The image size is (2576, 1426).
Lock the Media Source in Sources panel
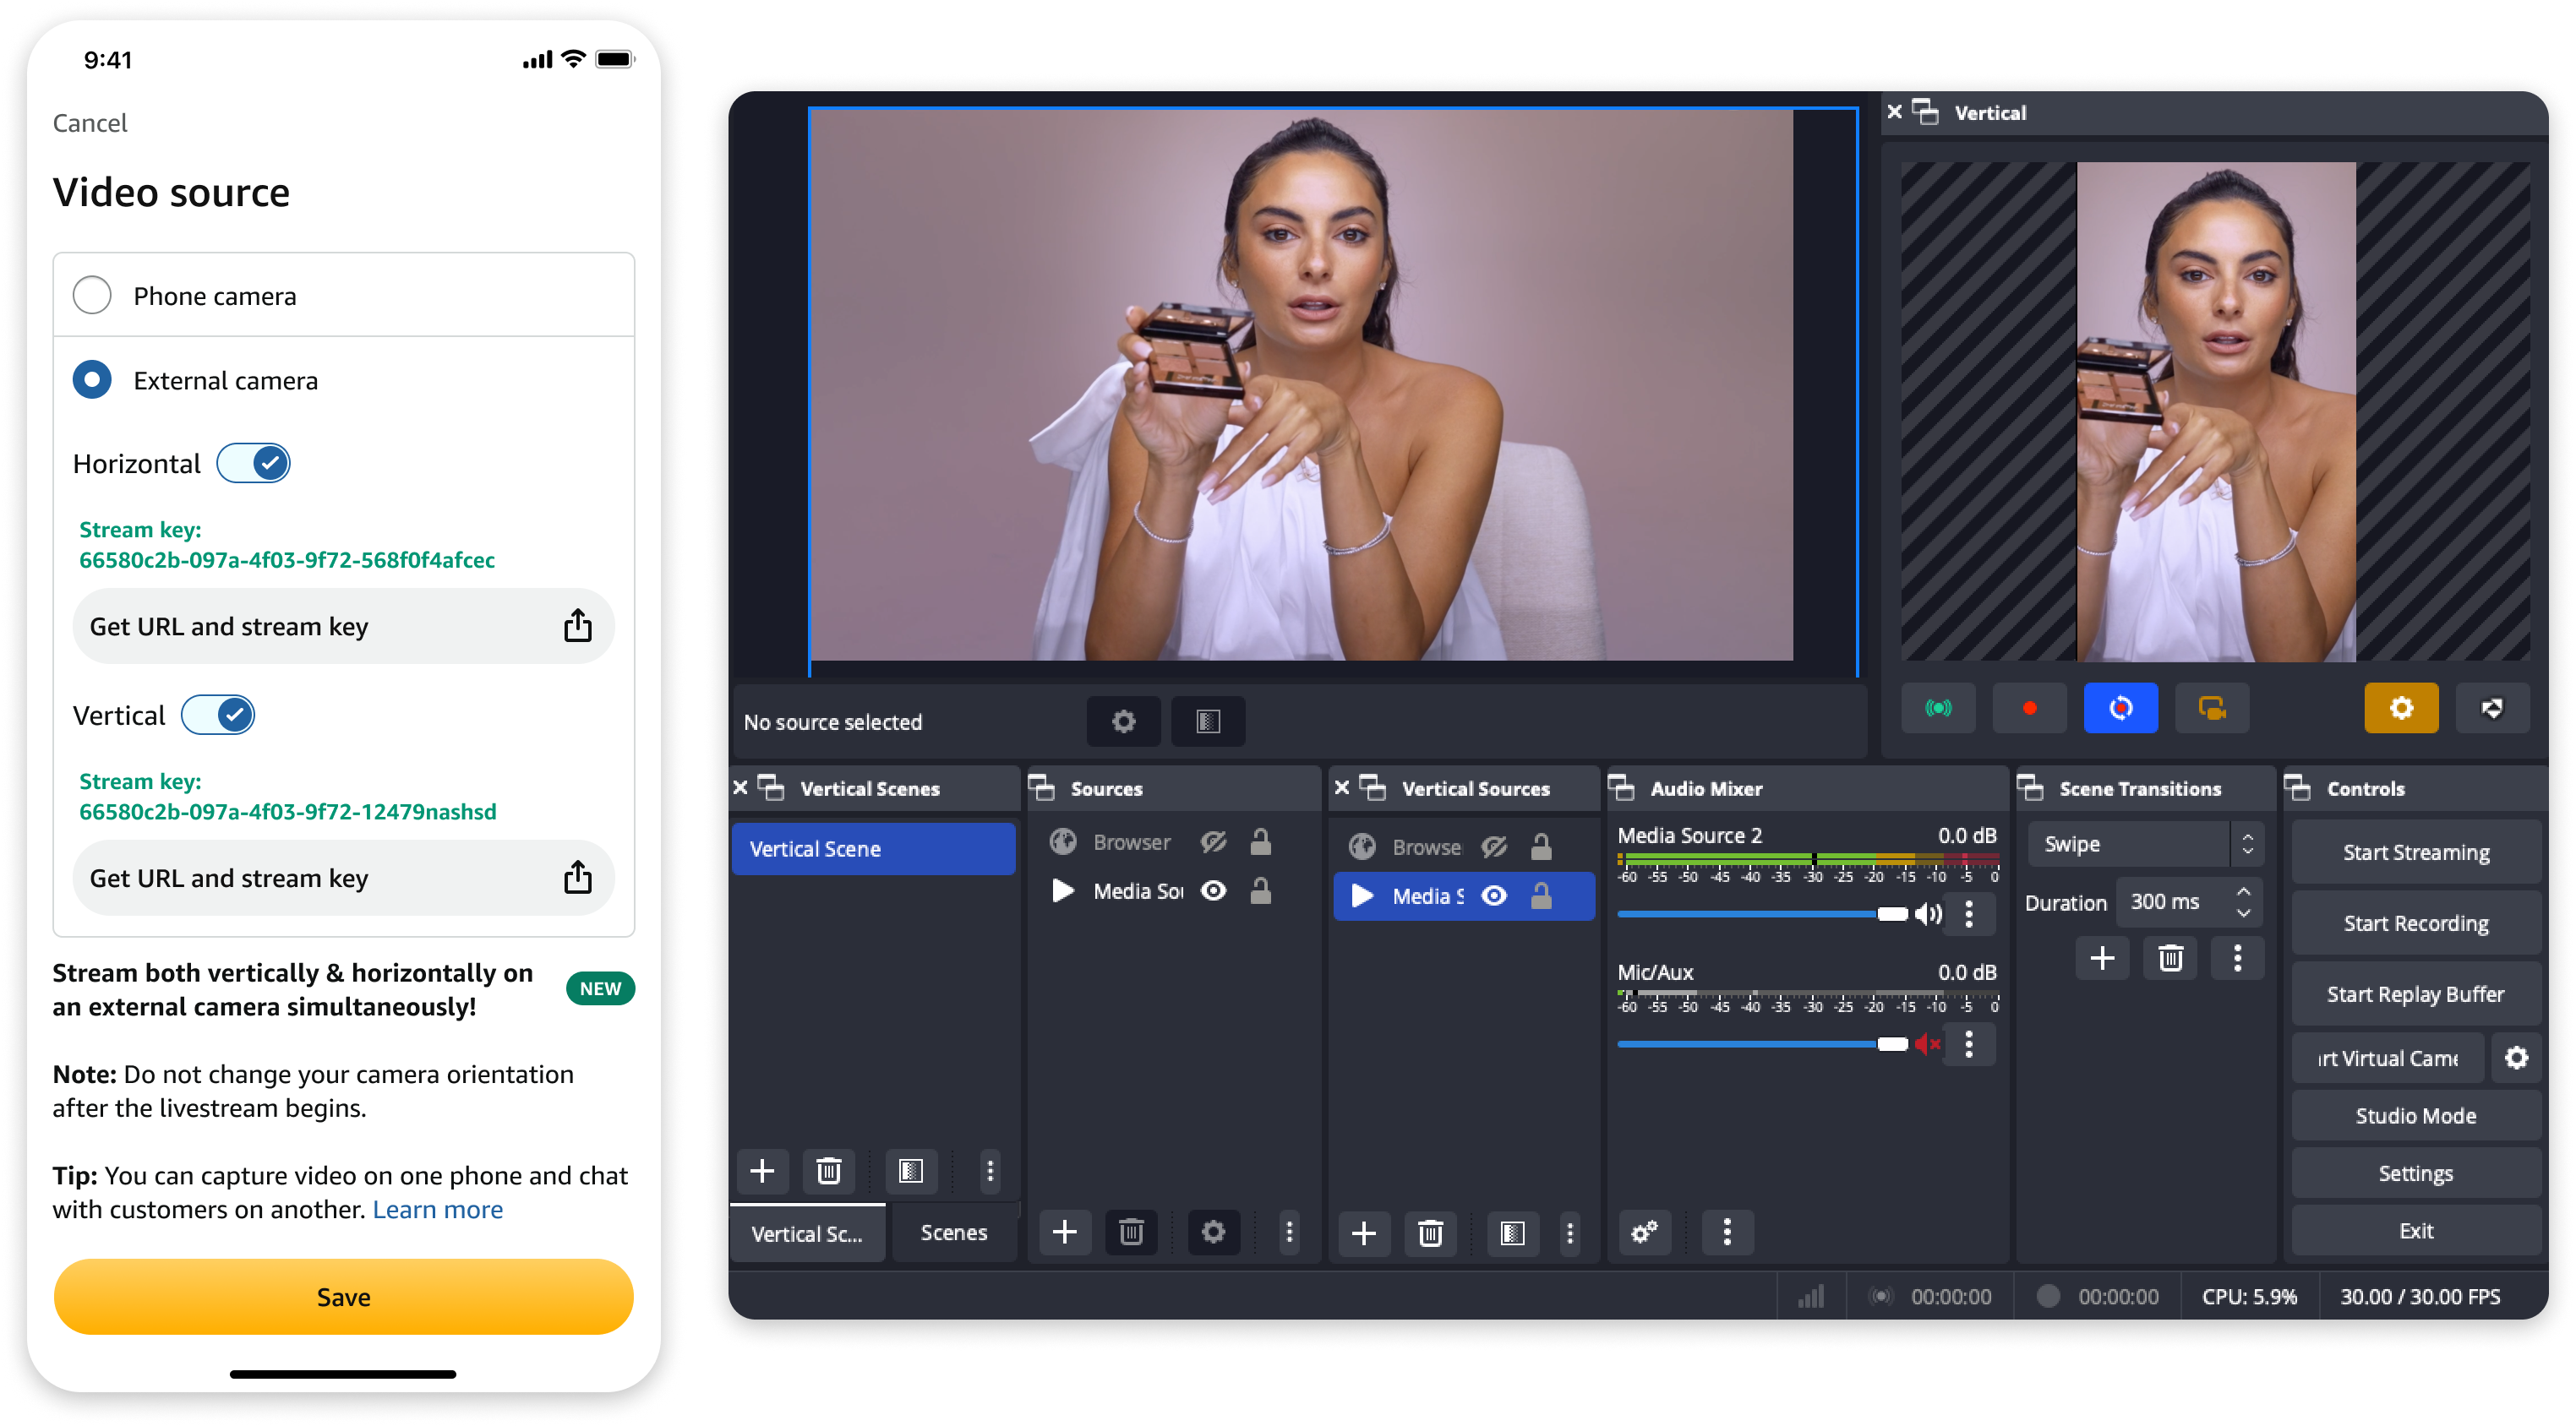pyautogui.click(x=1260, y=890)
